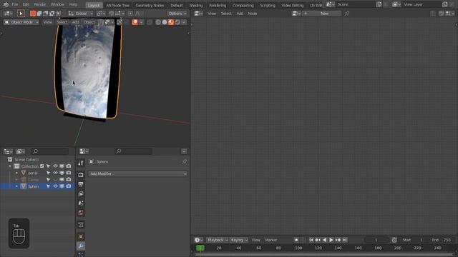Pin the node tree in node editor

tap(346, 14)
